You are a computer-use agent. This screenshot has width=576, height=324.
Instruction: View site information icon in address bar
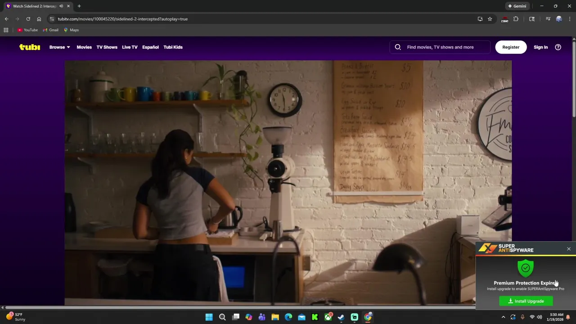(x=52, y=19)
